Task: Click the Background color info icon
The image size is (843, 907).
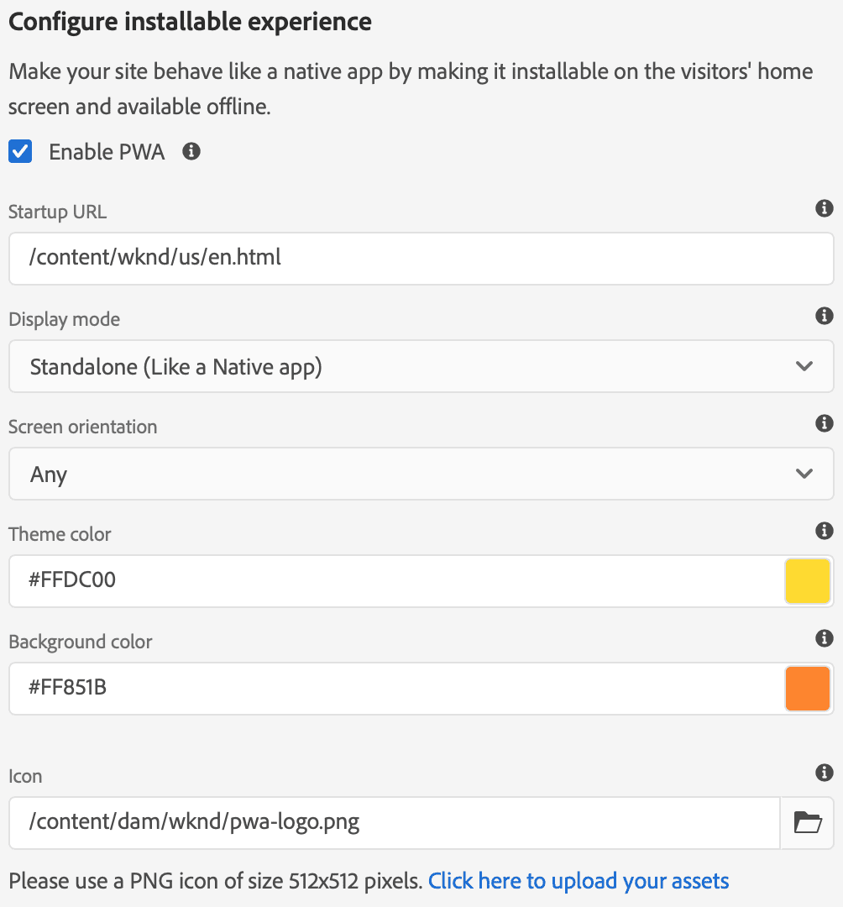Action: pyautogui.click(x=824, y=638)
